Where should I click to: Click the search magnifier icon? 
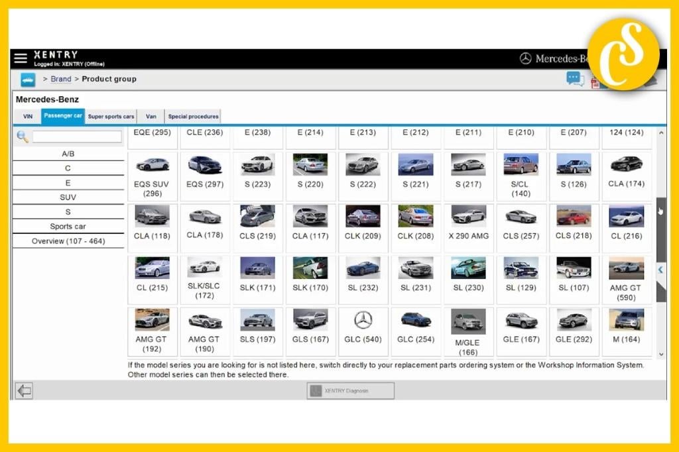[x=23, y=137]
